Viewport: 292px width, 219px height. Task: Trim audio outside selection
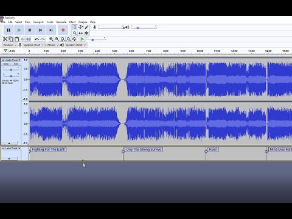pos(23,39)
